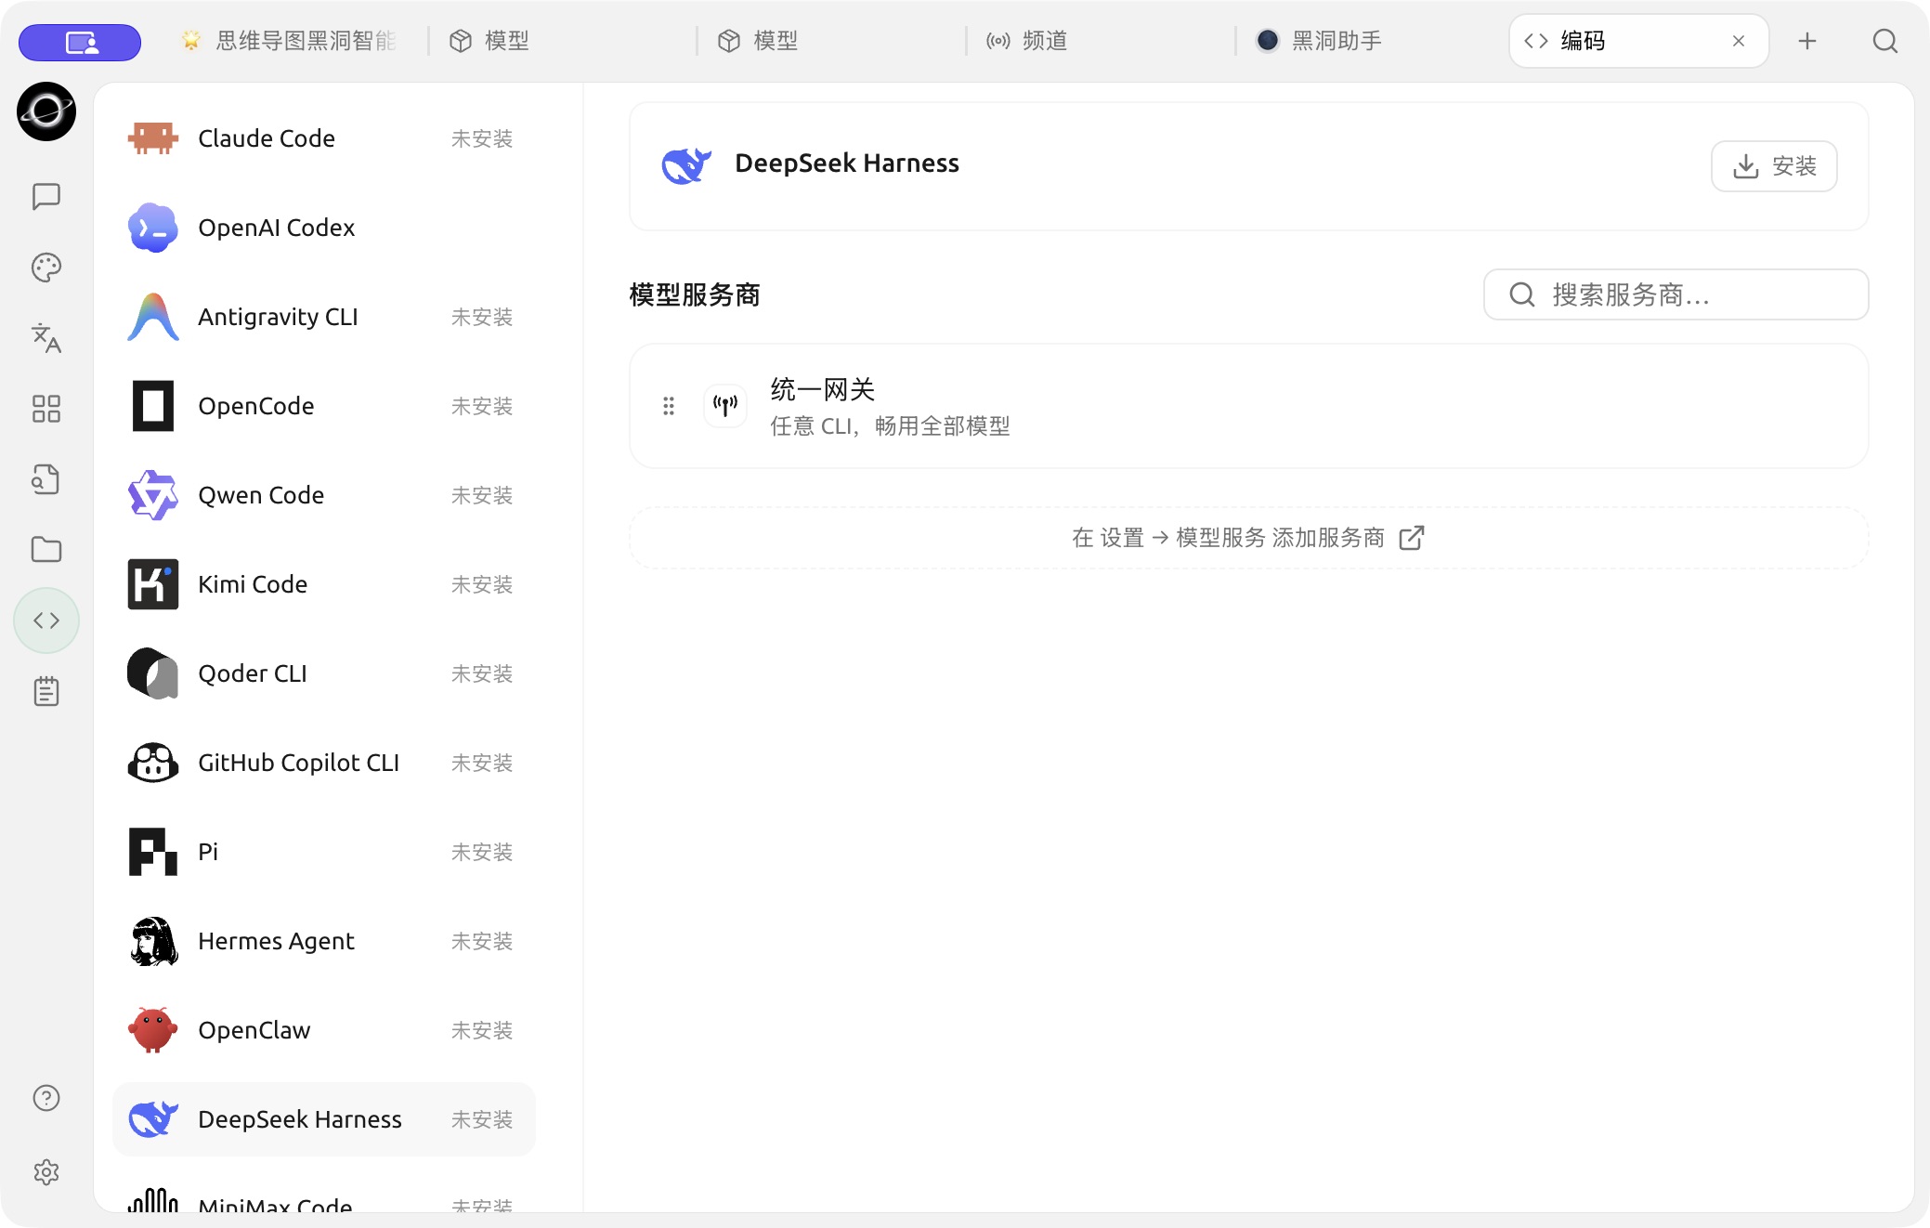The height and width of the screenshot is (1228, 1930).
Task: Click the black hole avatar logo
Action: 46,111
